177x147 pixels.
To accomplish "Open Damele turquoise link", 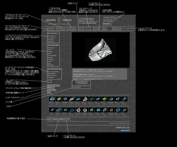I will click(x=50, y=54).
